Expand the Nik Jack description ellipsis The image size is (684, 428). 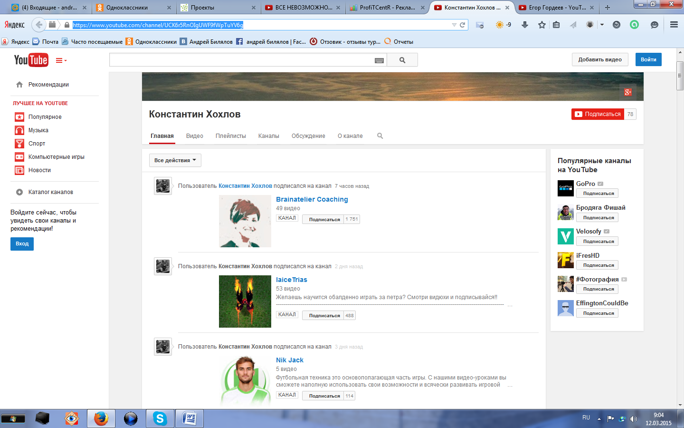click(510, 385)
